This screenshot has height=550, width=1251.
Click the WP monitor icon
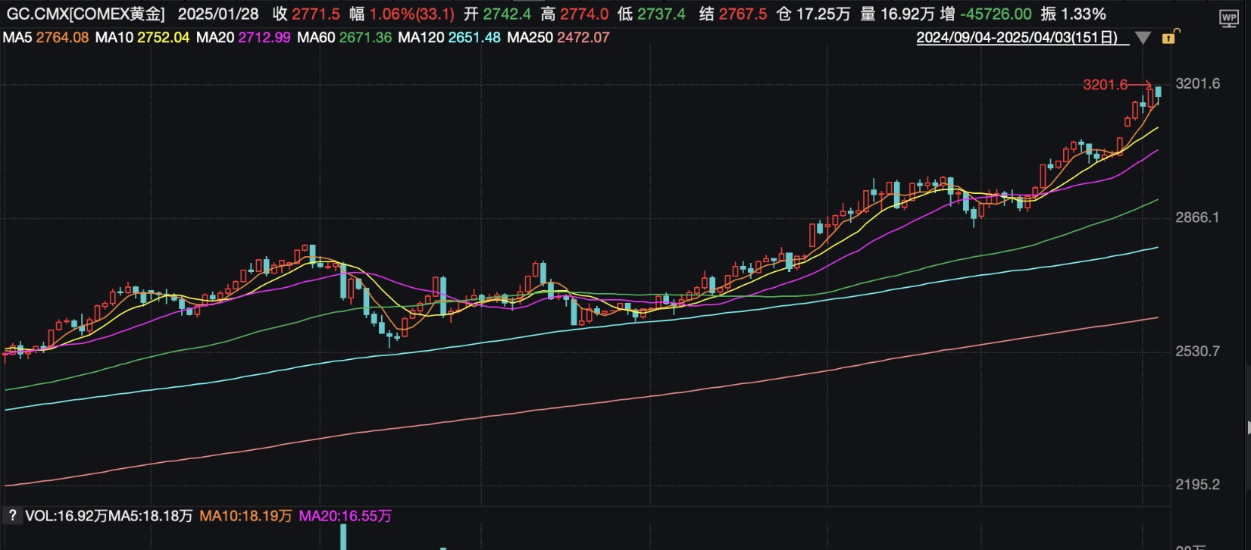pyautogui.click(x=1228, y=19)
